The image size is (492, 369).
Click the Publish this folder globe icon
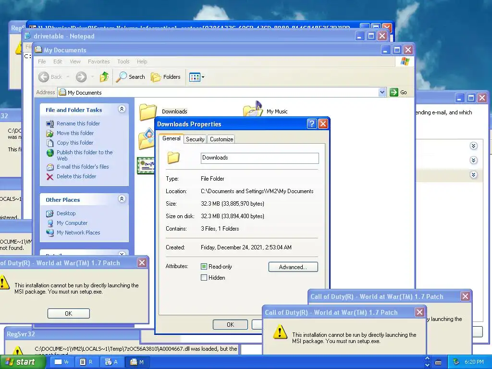pos(50,153)
